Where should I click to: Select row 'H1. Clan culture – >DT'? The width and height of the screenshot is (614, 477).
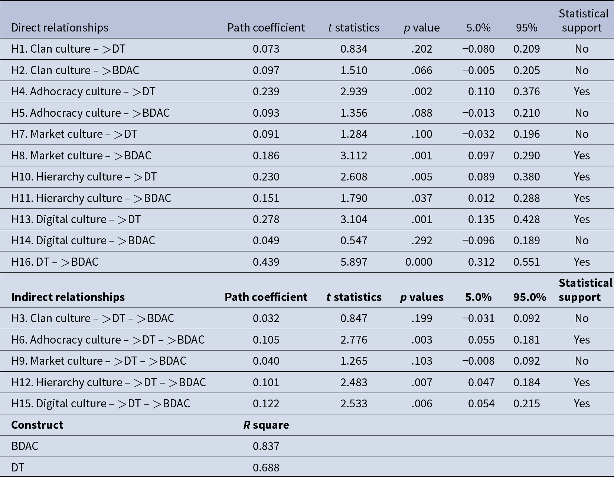(307, 49)
